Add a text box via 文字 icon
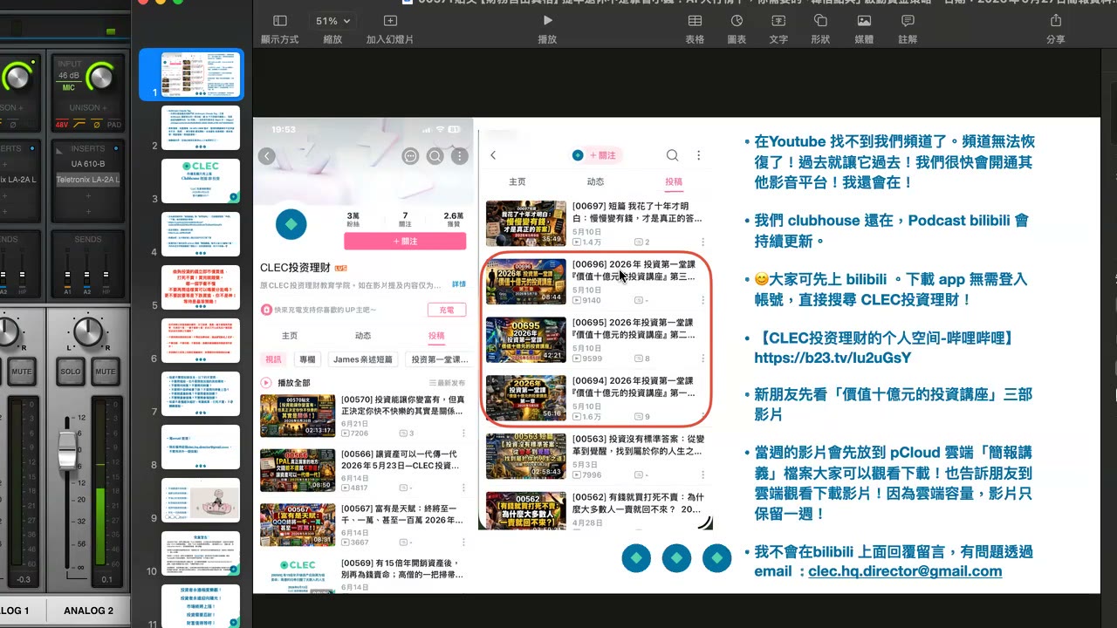The height and width of the screenshot is (628, 1117). pyautogui.click(x=778, y=21)
